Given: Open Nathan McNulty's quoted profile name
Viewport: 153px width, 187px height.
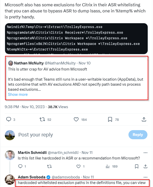Looking at the screenshot, I should [29, 63].
